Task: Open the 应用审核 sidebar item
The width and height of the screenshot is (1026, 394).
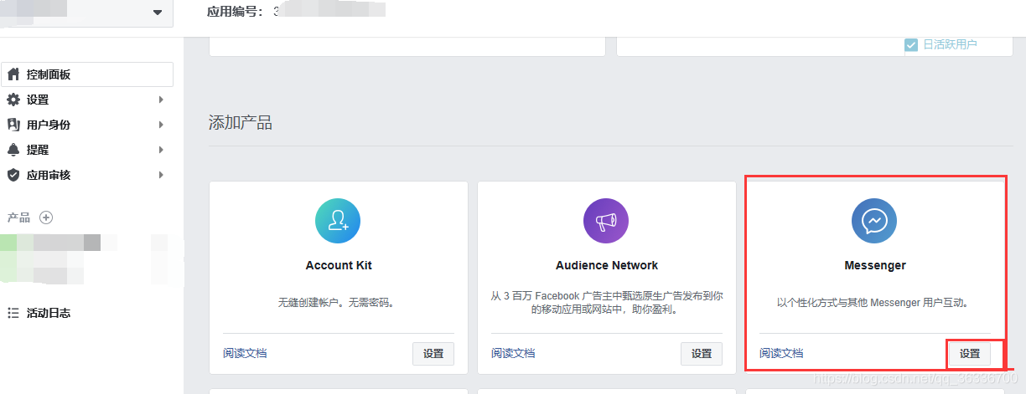Action: [87, 175]
